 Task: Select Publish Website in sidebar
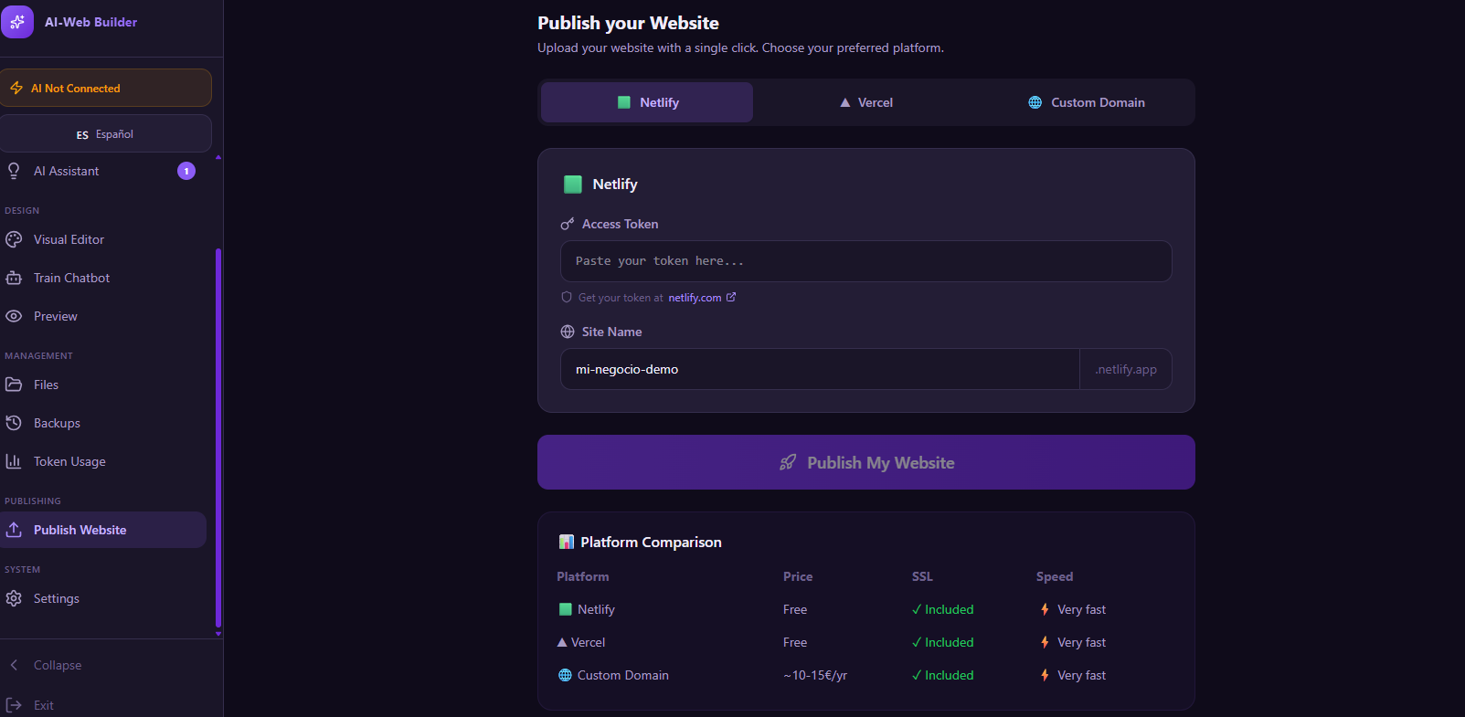pos(103,530)
